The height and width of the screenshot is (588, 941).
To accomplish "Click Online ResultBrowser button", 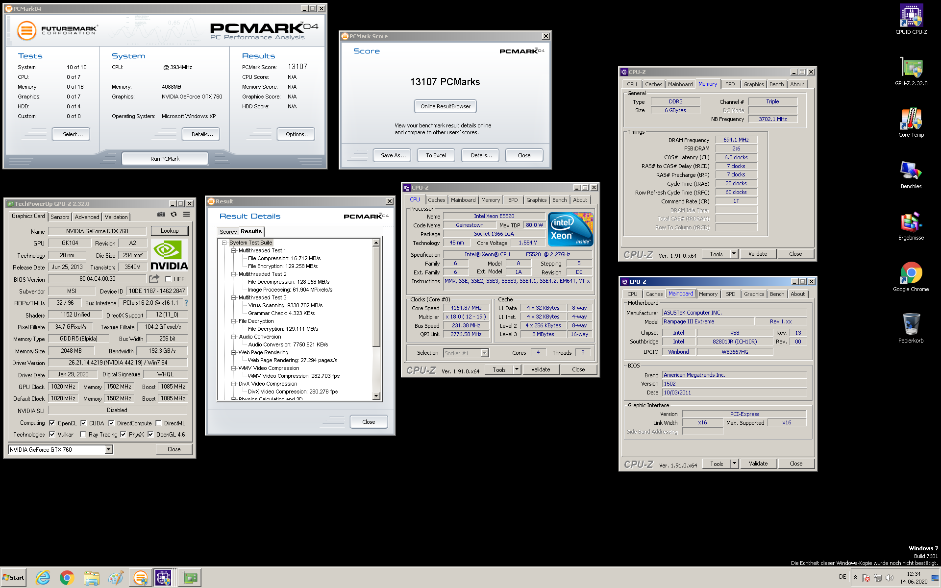I will coord(445,106).
